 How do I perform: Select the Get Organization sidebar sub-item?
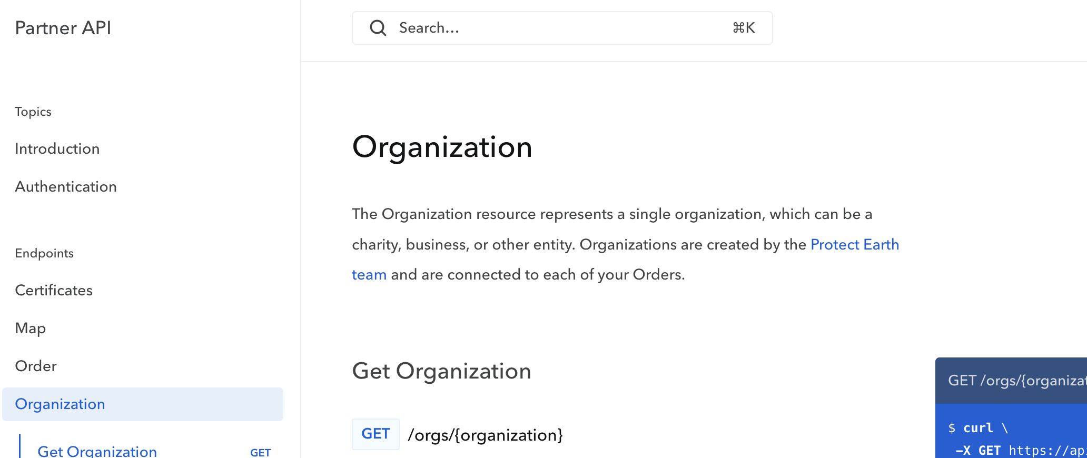click(97, 451)
